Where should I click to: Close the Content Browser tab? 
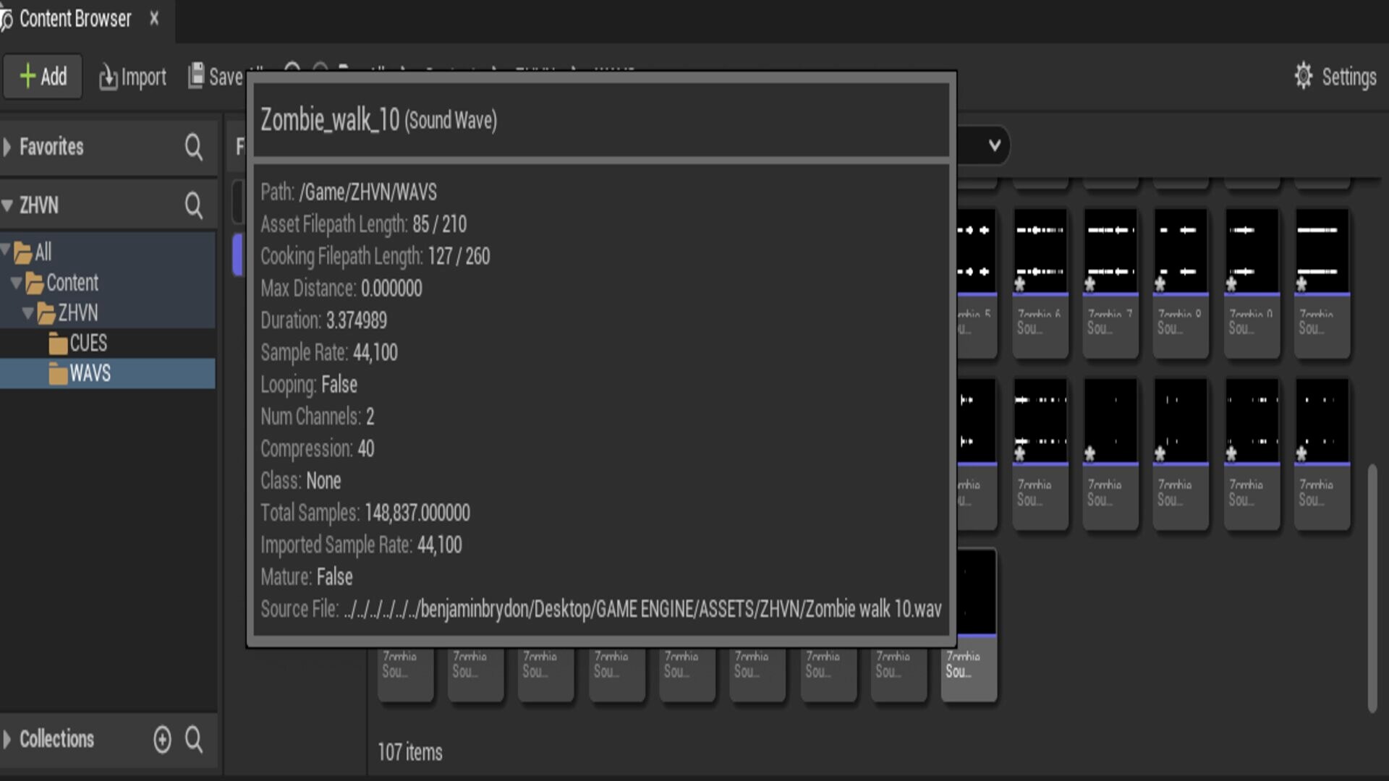pos(154,19)
